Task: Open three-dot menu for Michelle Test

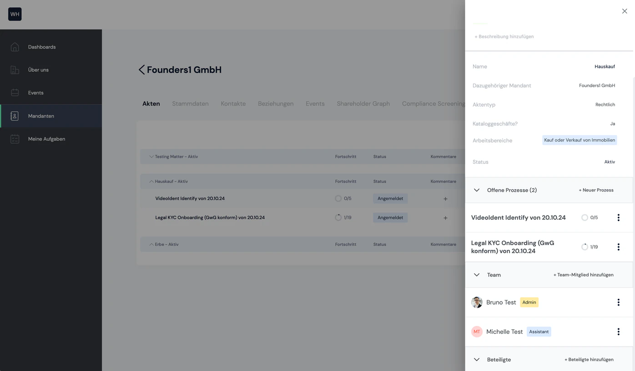Action: click(618, 332)
